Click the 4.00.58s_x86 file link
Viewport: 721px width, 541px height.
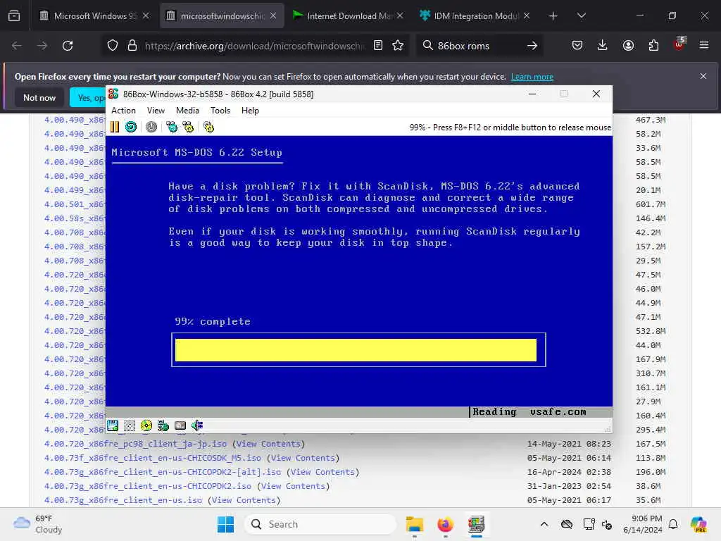[x=75, y=218]
